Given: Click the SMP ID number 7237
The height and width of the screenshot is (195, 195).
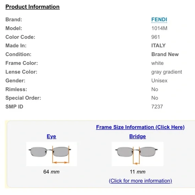Looking at the screenshot, I should tap(157, 107).
